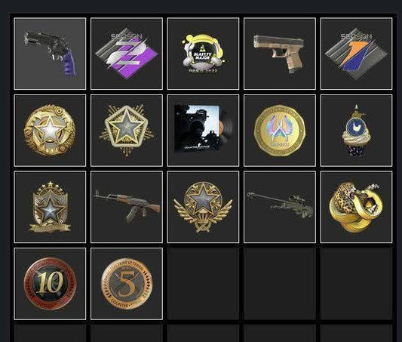Open the BLAST.tv Major Paris 2023 badge
Viewport: 402px width, 342px height.
point(203,54)
